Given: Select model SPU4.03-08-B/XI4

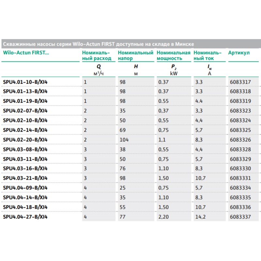Looking at the screenshot, I should click(x=25, y=149).
